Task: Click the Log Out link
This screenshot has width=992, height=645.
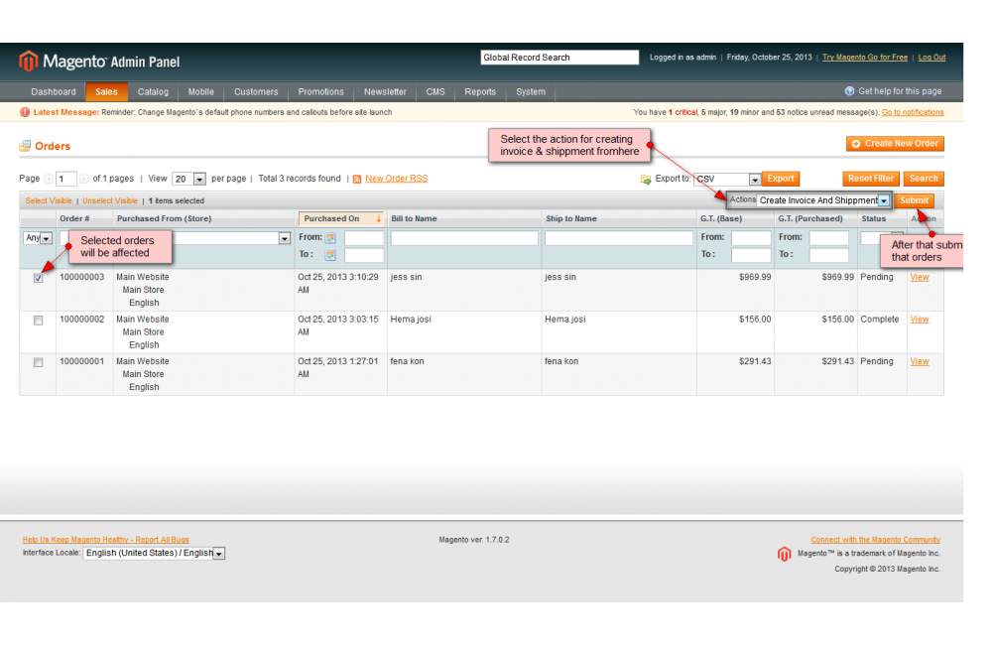Action: point(931,57)
